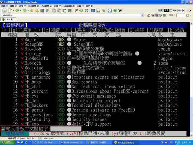193x145 pixels.
Task: Select the Bio-Job board row
Action: (x=94, y=49)
